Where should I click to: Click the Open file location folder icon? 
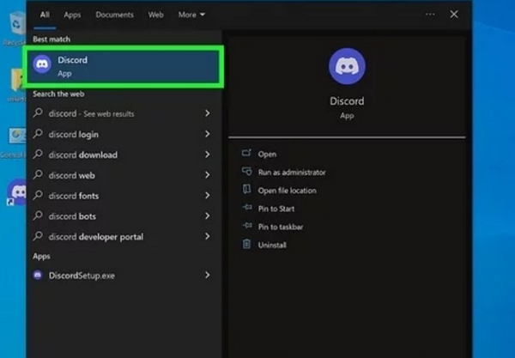point(247,191)
